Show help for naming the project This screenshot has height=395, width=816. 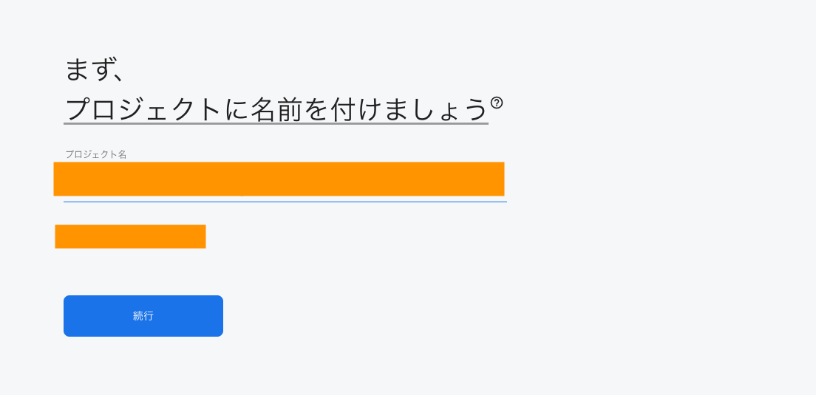click(x=497, y=102)
